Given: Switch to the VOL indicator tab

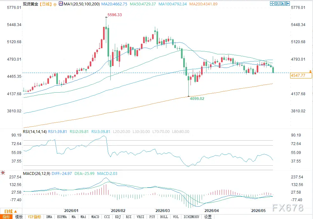Looking at the screenshot, I should (176, 216).
